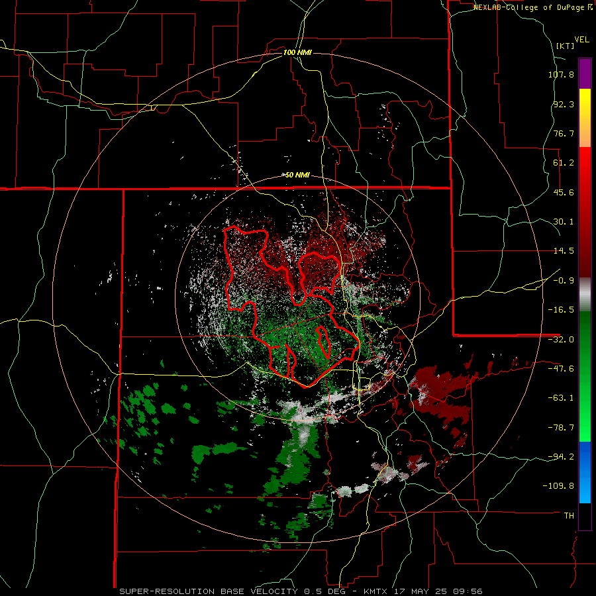Screen dimensions: 596x596
Task: Click the VEL legend title
Action: [x=581, y=40]
